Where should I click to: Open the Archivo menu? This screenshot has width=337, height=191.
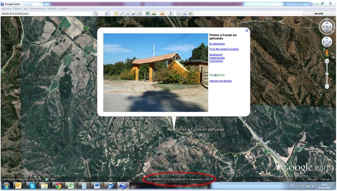(x=7, y=8)
